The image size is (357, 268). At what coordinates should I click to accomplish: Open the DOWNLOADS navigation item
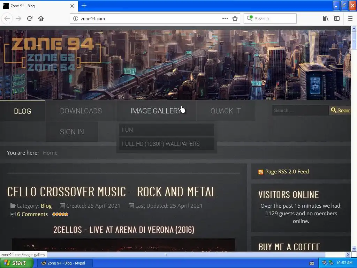(x=81, y=111)
